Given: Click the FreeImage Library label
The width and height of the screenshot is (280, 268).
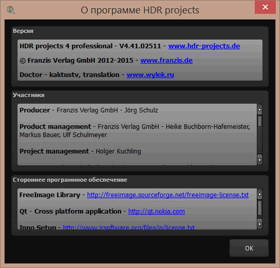Looking at the screenshot, I should click(x=50, y=195).
